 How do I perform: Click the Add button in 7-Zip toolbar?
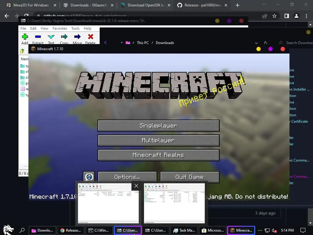tap(25, 39)
